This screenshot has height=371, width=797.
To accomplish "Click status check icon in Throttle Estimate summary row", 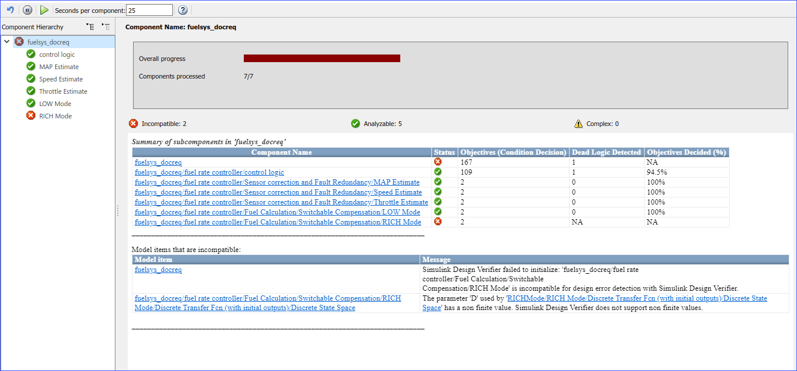I will pos(438,202).
